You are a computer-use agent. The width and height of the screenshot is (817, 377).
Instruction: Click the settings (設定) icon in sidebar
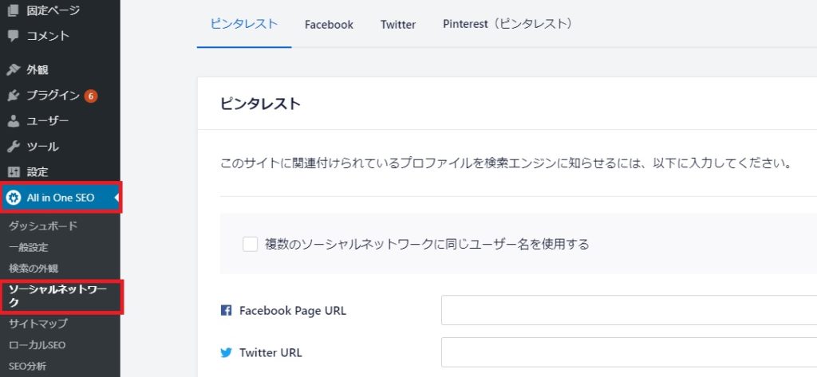point(13,172)
